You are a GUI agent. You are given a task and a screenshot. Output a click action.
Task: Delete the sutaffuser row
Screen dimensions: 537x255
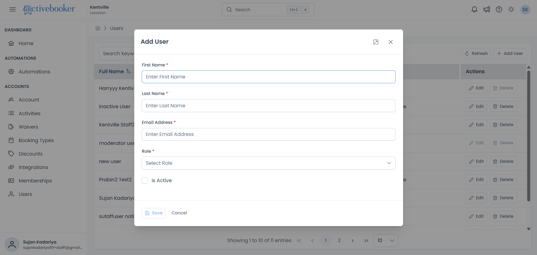(x=503, y=216)
